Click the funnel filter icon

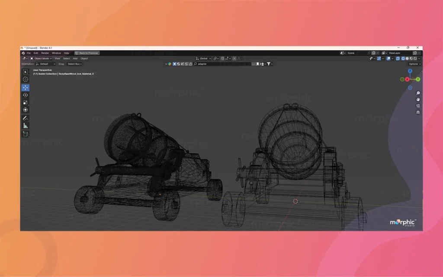click(x=269, y=64)
